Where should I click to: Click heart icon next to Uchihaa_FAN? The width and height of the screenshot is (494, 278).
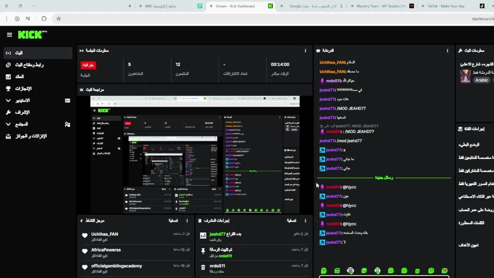coord(85,236)
